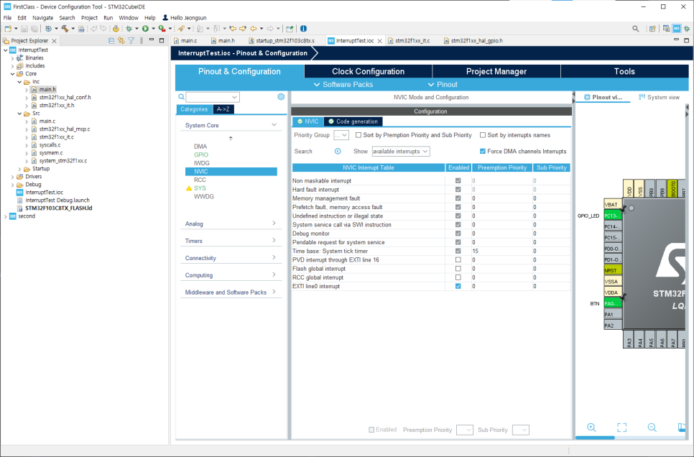The image size is (694, 457).
Task: Click the toolbar Search magnifier icon
Action: [636, 28]
